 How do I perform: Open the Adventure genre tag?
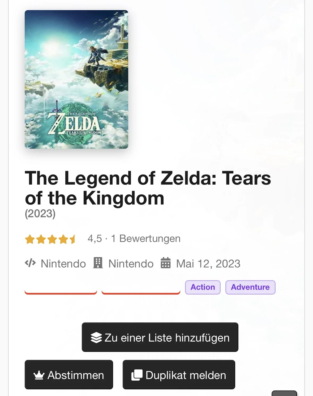250,287
